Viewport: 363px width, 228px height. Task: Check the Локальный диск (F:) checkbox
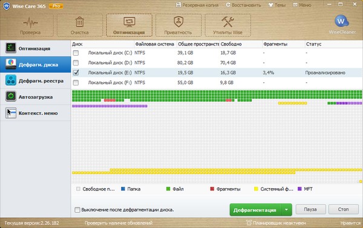(76, 83)
